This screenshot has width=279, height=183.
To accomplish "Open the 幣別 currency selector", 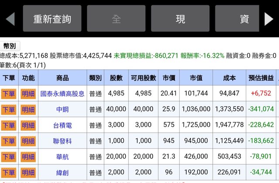I will click(x=10, y=46).
